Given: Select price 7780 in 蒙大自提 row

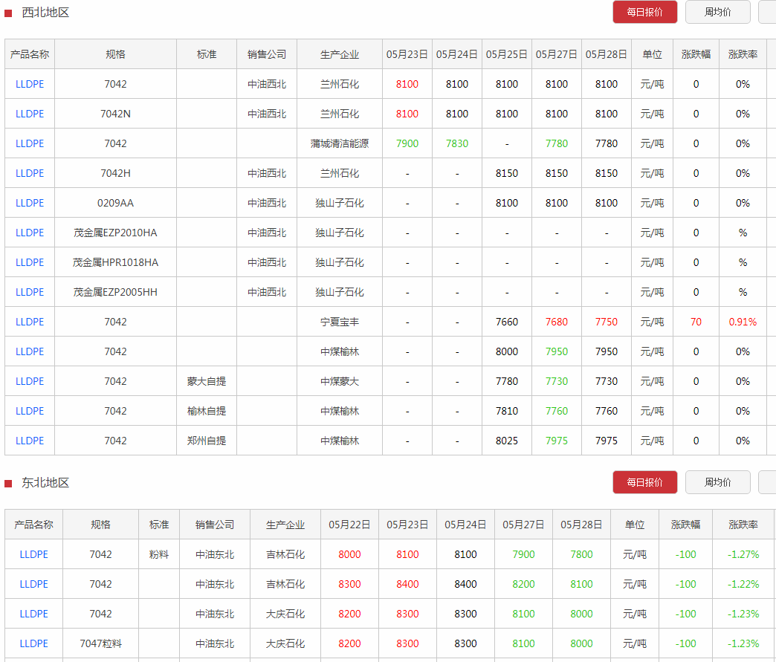Looking at the screenshot, I should [507, 381].
